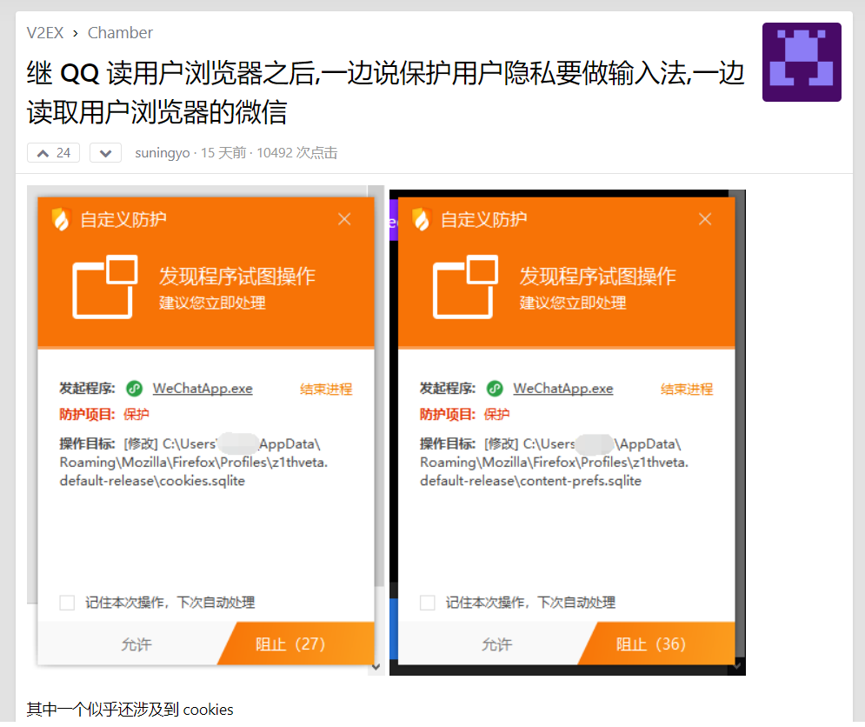
Task: Click 阻止 (36) button
Action: [x=657, y=644]
